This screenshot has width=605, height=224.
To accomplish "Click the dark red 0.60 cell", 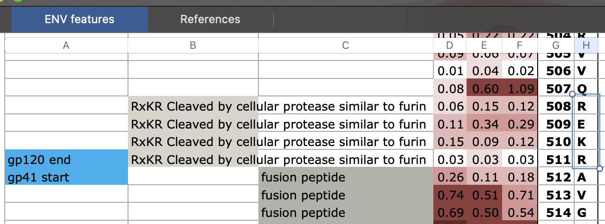I will coord(484,88).
